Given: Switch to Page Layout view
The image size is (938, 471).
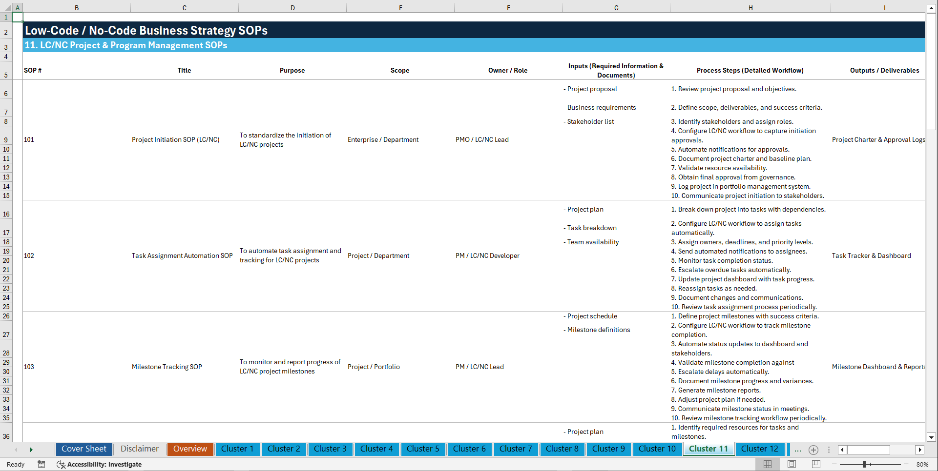Looking at the screenshot, I should [791, 464].
